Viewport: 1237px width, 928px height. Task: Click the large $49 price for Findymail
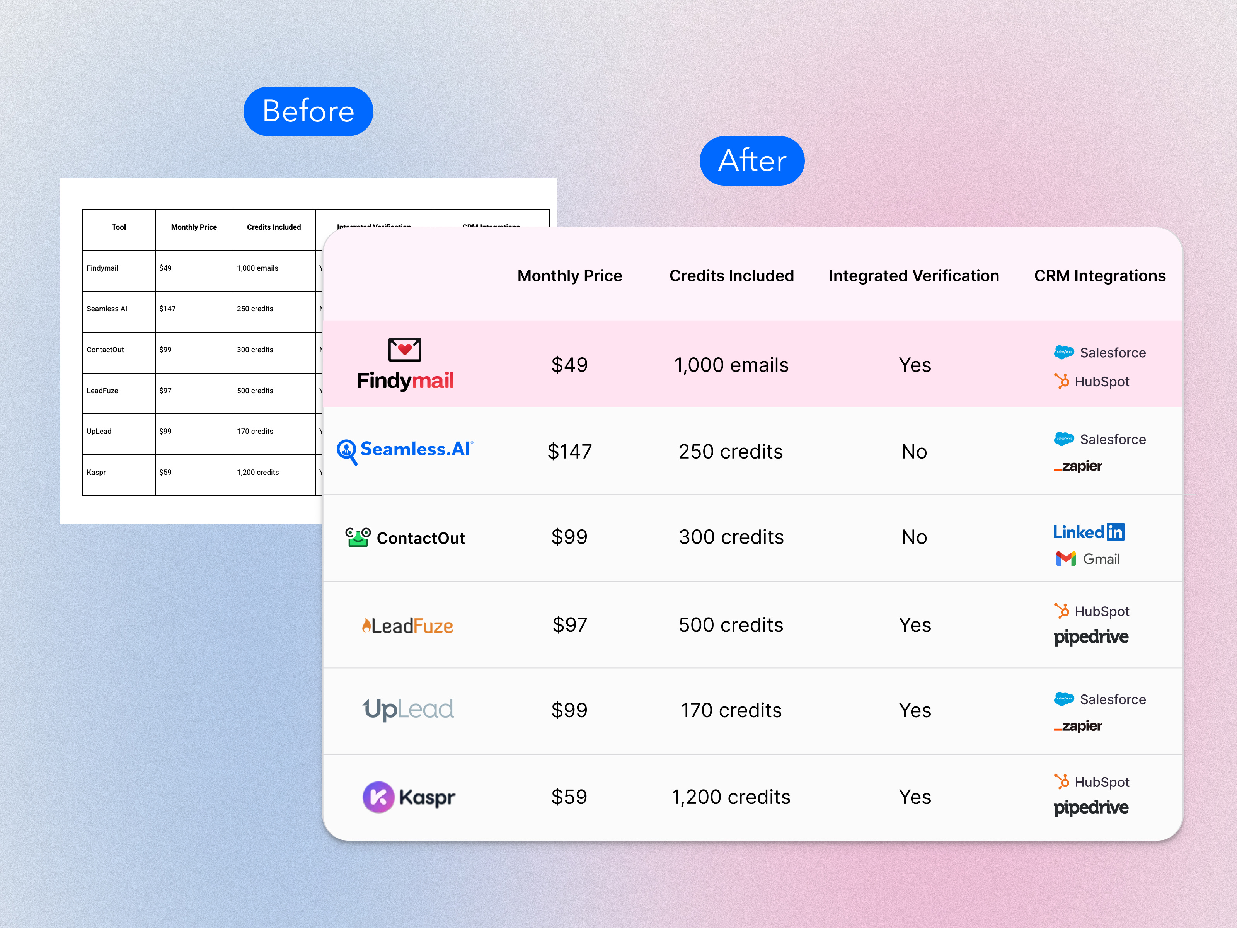(x=569, y=365)
